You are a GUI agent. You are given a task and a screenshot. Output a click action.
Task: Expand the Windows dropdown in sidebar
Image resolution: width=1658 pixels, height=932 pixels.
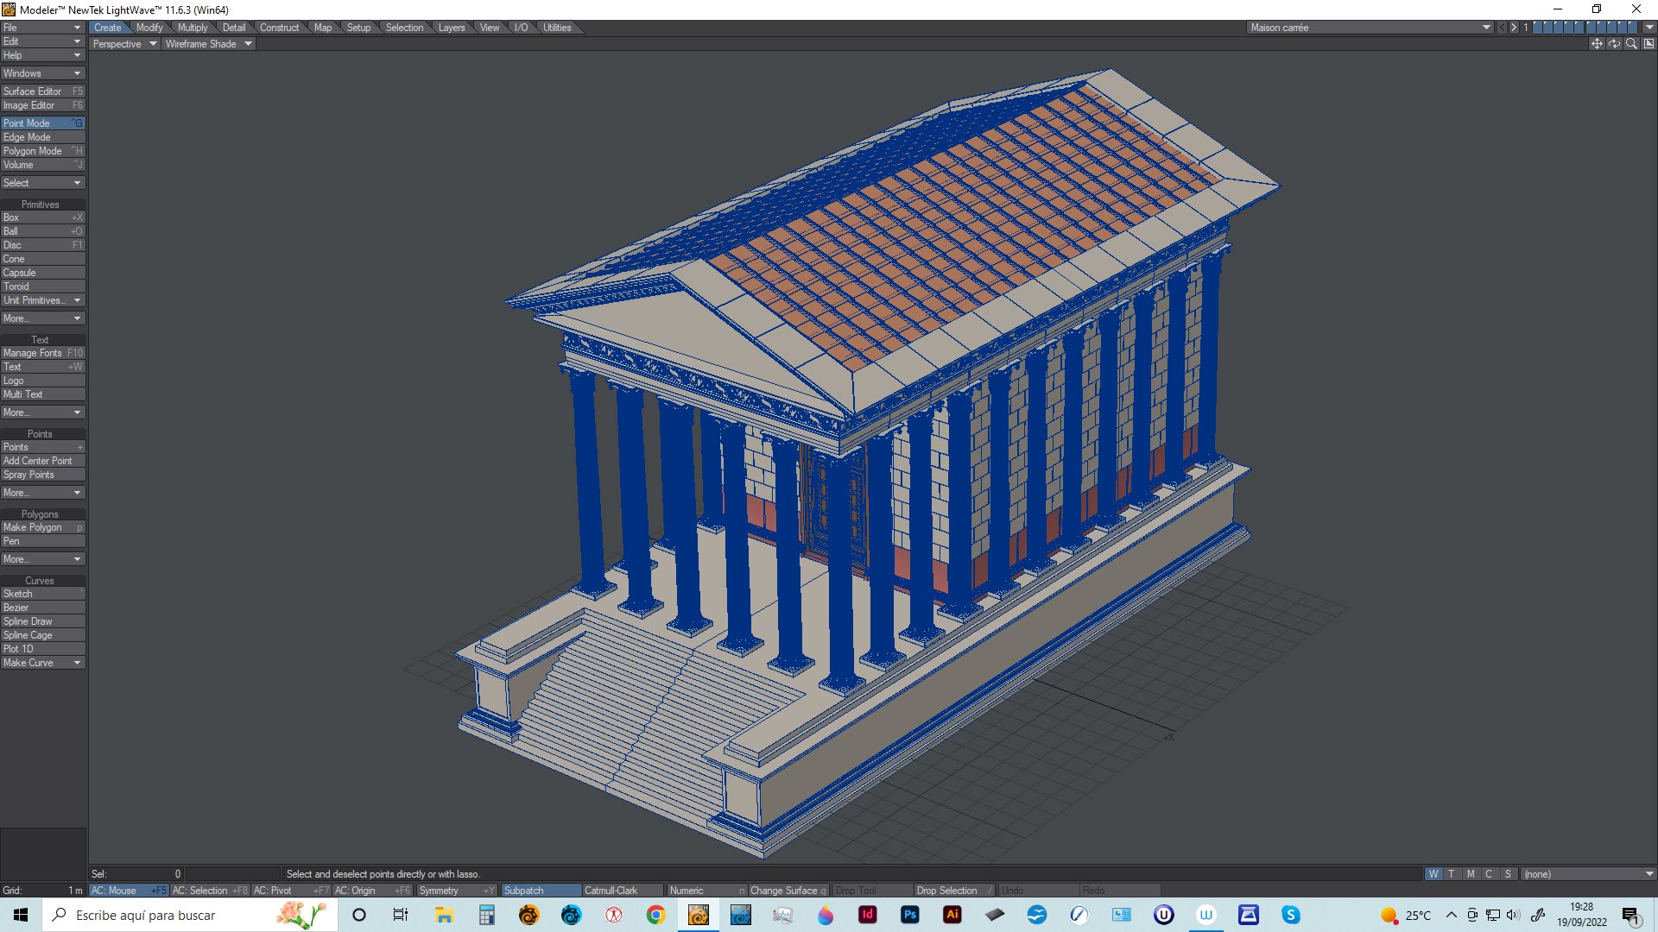click(x=42, y=73)
